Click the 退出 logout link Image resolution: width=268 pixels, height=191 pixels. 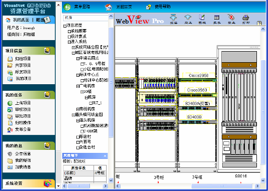(x=40, y=20)
